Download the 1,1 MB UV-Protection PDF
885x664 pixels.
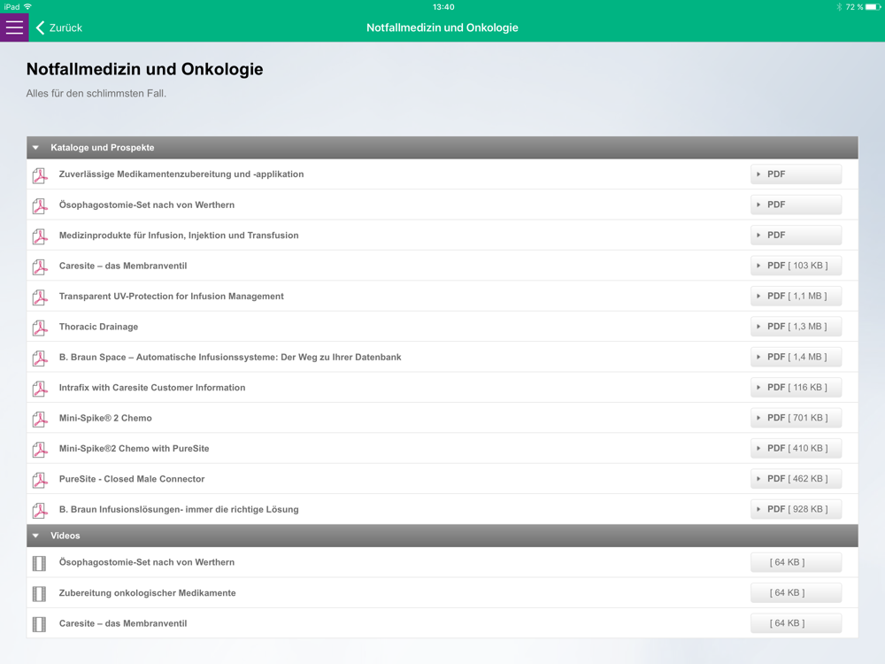[796, 296]
